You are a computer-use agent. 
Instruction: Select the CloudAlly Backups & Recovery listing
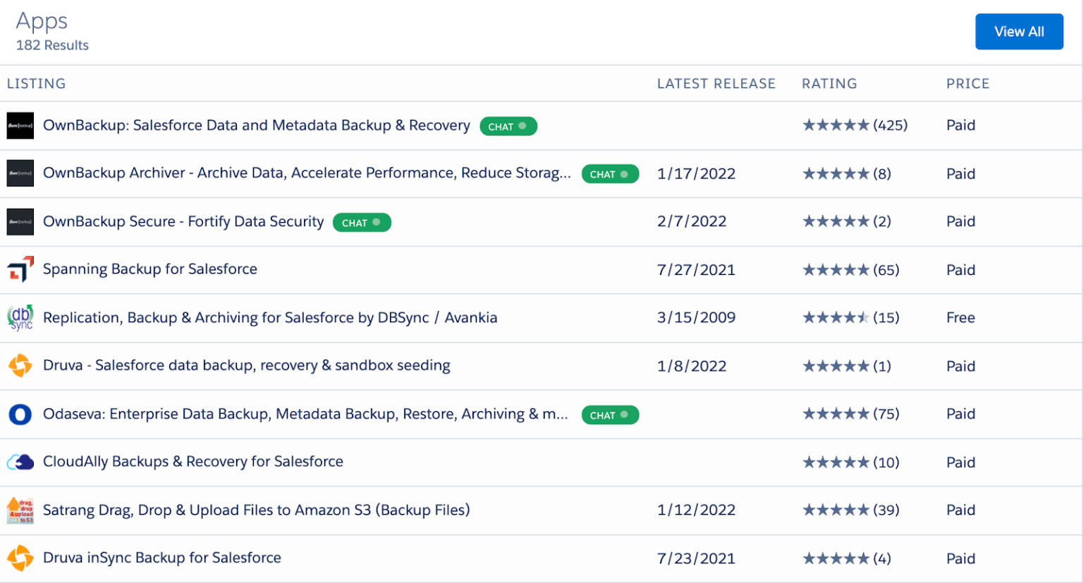(x=192, y=462)
